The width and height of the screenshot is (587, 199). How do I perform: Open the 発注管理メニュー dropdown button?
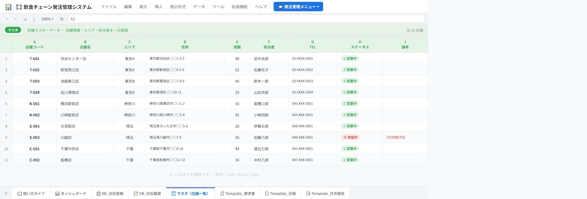point(298,7)
